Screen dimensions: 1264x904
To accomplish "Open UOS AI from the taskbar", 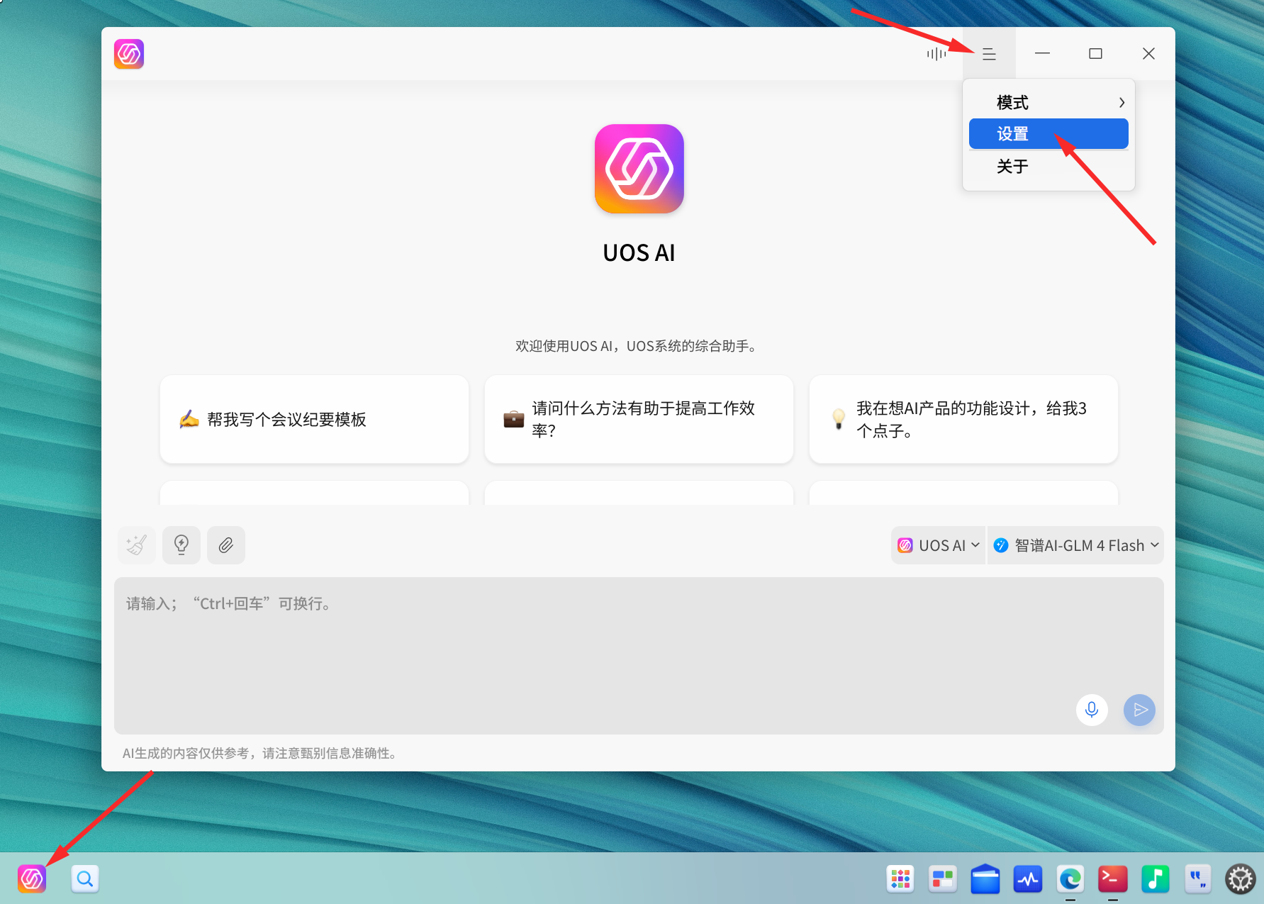I will coord(32,879).
